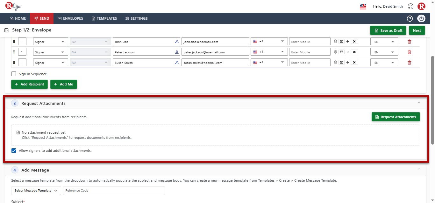Uncheck Allow signers to add additional attachments
This screenshot has height=203, width=435.
(x=14, y=151)
